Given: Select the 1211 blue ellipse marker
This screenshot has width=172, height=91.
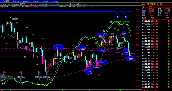Looking at the screenshot, I should click(x=82, y=48).
